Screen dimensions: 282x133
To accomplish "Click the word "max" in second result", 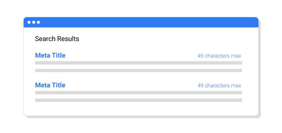I will (x=236, y=85).
